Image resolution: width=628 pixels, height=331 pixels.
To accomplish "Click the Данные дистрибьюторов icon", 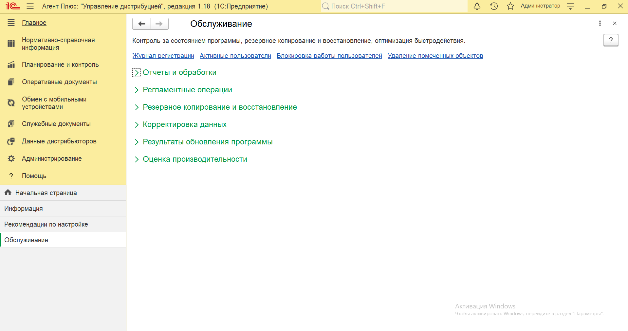I will (x=11, y=141).
